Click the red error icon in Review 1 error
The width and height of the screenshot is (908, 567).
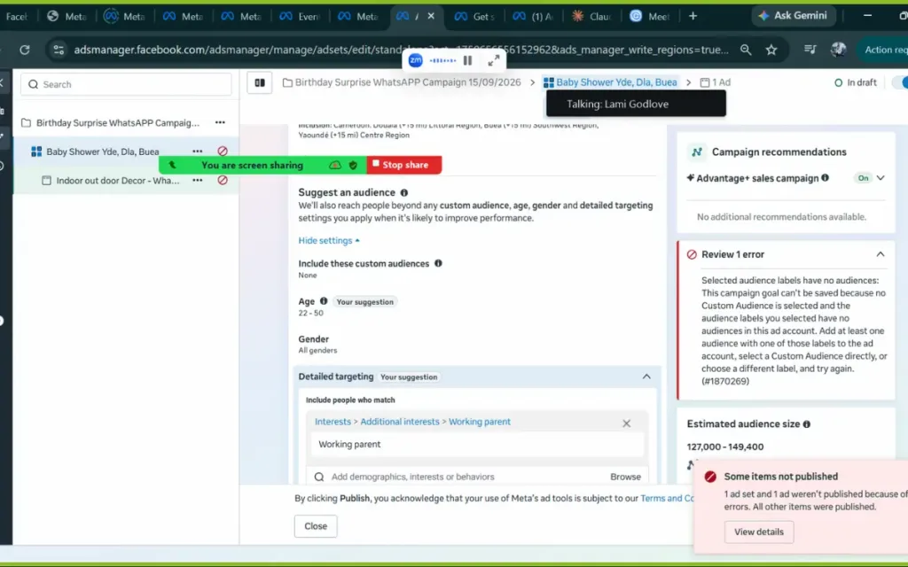tap(692, 254)
